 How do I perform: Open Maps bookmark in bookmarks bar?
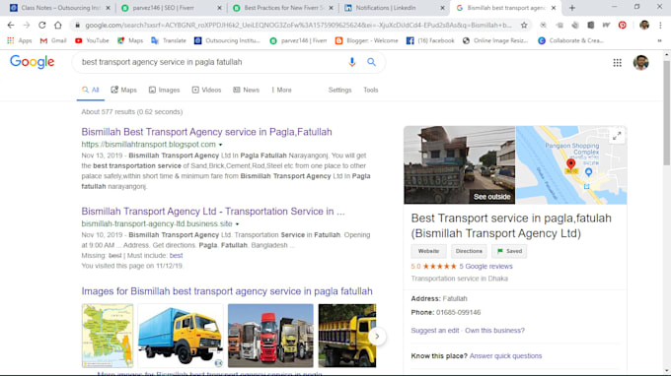[x=130, y=40]
